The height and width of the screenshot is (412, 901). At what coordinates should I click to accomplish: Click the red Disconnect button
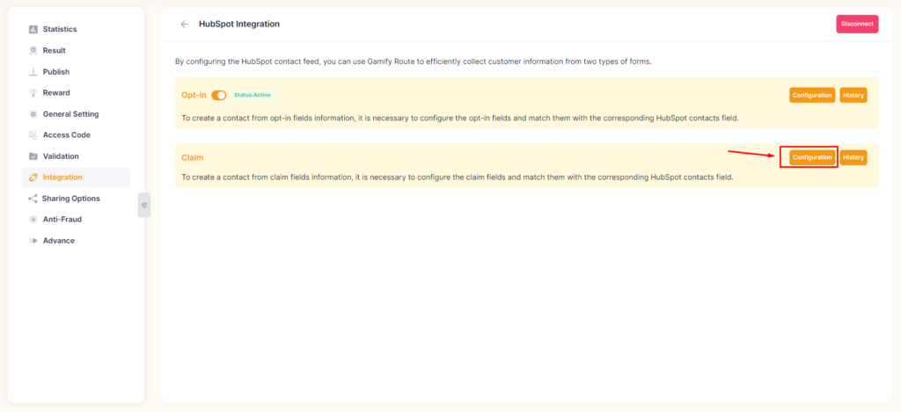click(857, 24)
